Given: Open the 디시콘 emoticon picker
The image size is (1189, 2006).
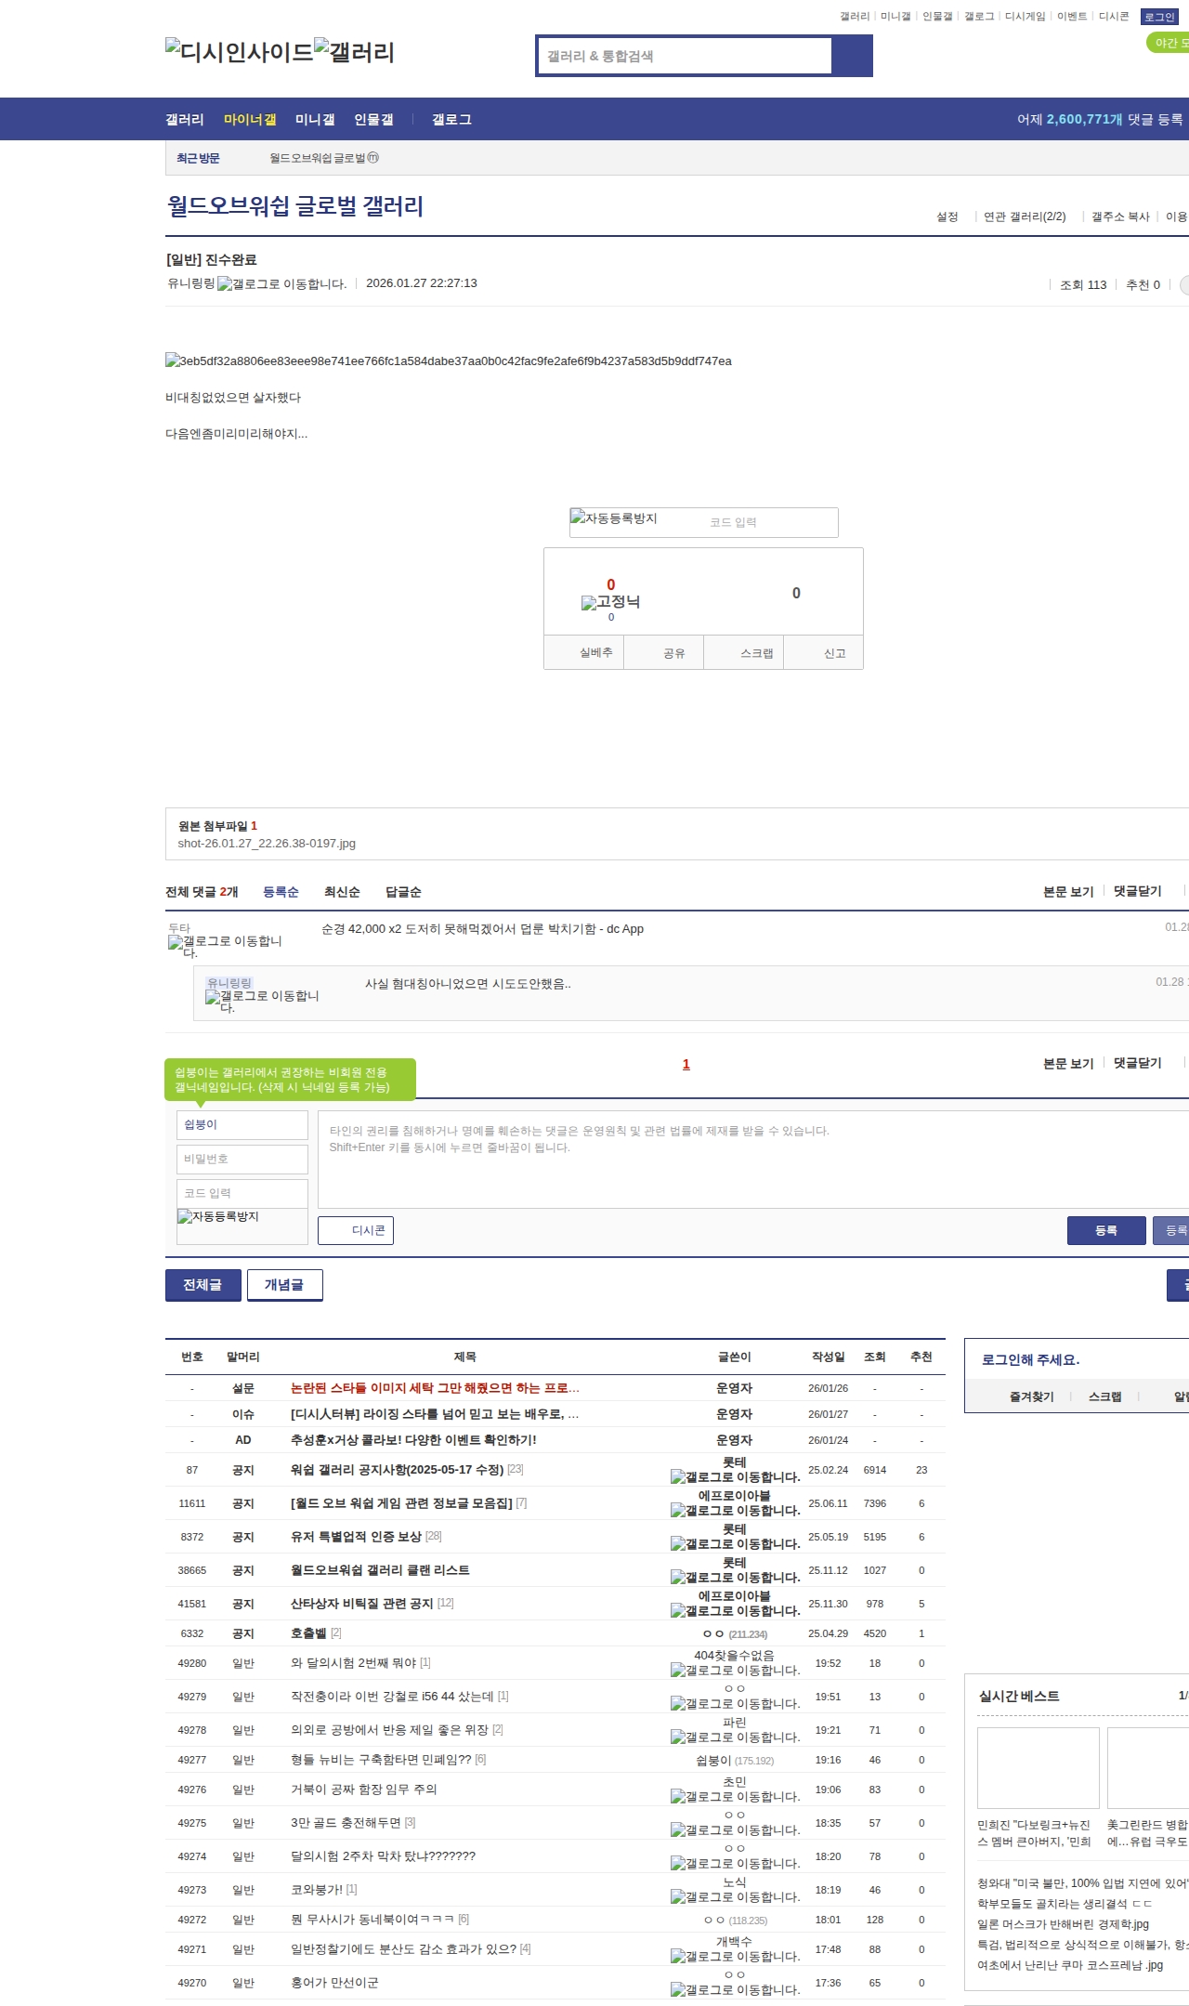Looking at the screenshot, I should point(356,1230).
